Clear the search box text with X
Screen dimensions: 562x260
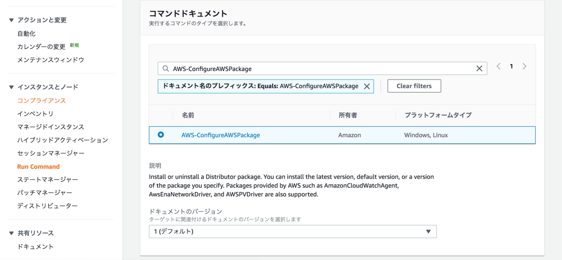click(x=479, y=69)
